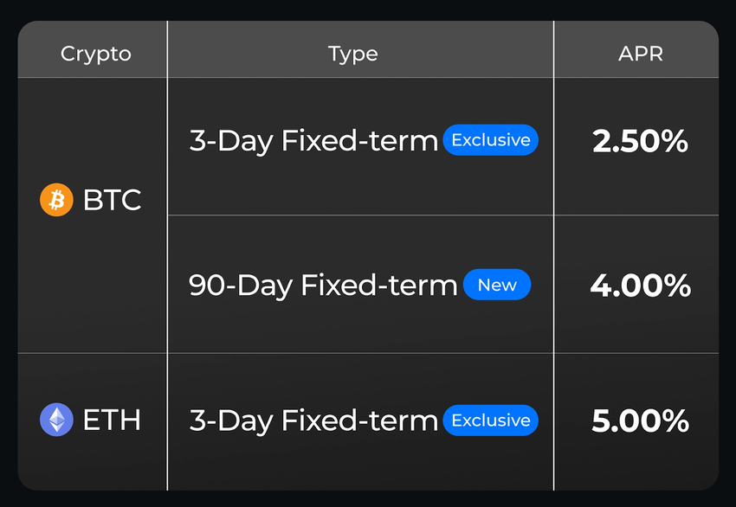Select the ETH crypto cell
This screenshot has width=736, height=507.
coord(93,422)
